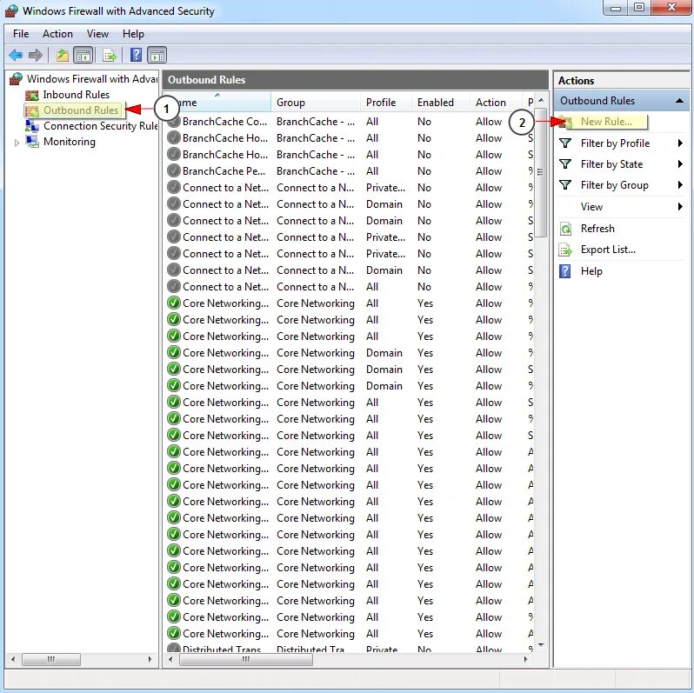Select Monitoring node in the tree
Image resolution: width=694 pixels, height=693 pixels.
click(x=70, y=142)
